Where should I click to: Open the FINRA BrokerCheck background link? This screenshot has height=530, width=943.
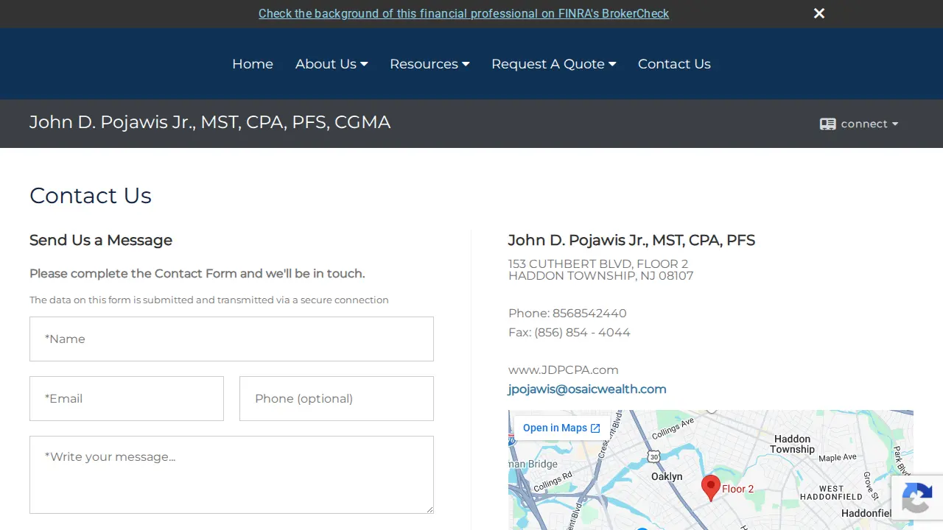click(463, 13)
